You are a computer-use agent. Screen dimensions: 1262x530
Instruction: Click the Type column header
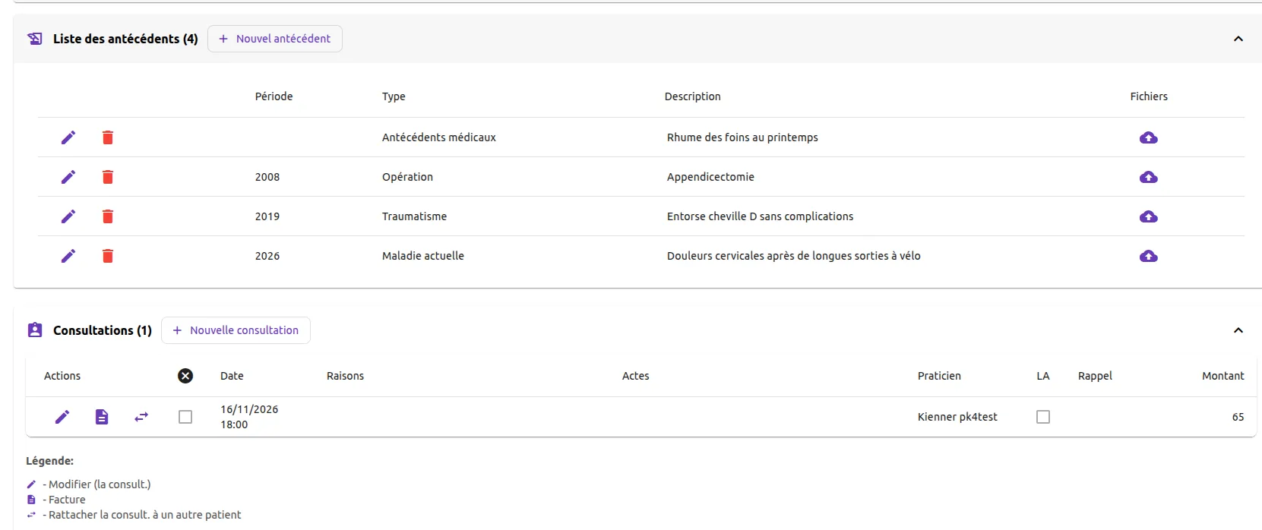(394, 96)
